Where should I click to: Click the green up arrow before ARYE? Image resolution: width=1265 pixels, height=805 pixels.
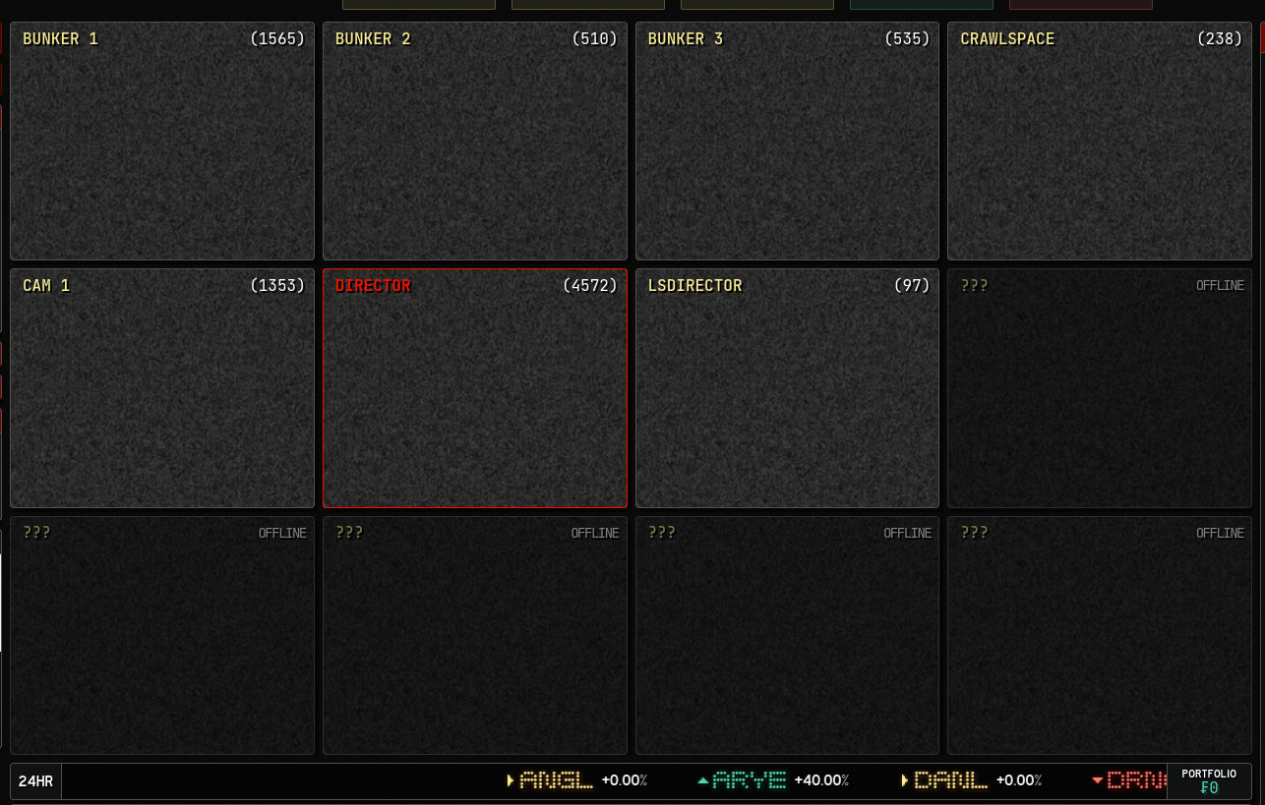tap(702, 780)
